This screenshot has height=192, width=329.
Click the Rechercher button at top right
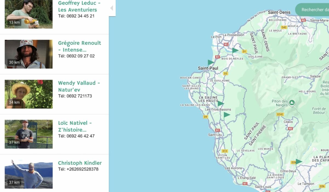click(315, 10)
